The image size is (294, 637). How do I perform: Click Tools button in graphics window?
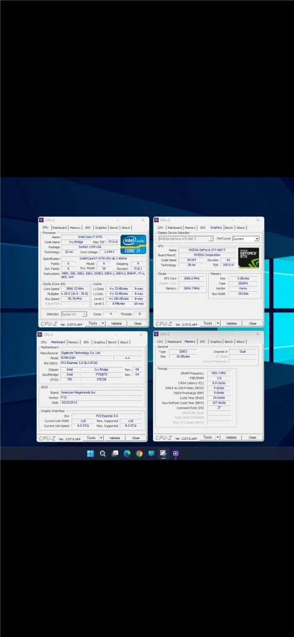pyautogui.click(x=208, y=323)
